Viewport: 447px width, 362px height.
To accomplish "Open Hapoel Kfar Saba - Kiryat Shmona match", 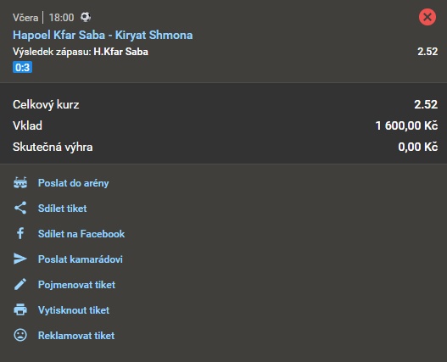I will pos(103,35).
